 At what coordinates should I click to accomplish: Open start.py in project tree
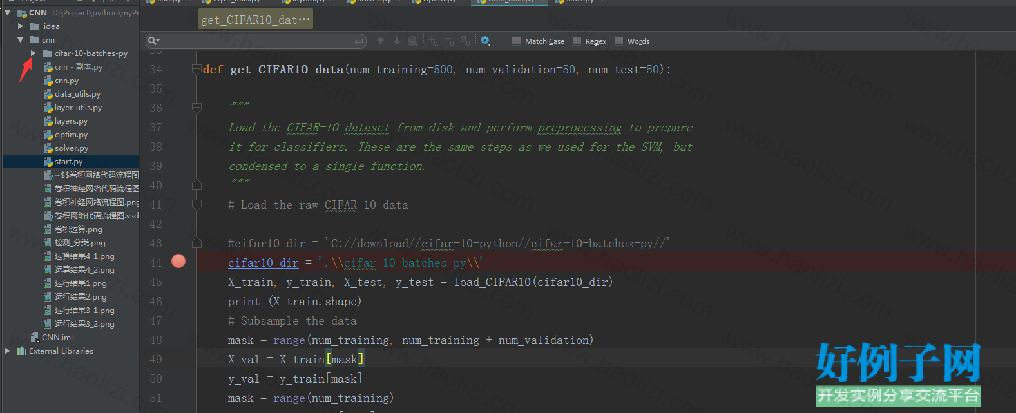coord(68,162)
